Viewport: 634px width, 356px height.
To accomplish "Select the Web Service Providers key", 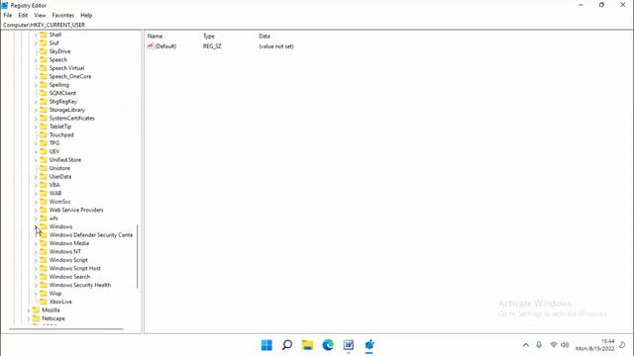I will (x=76, y=210).
